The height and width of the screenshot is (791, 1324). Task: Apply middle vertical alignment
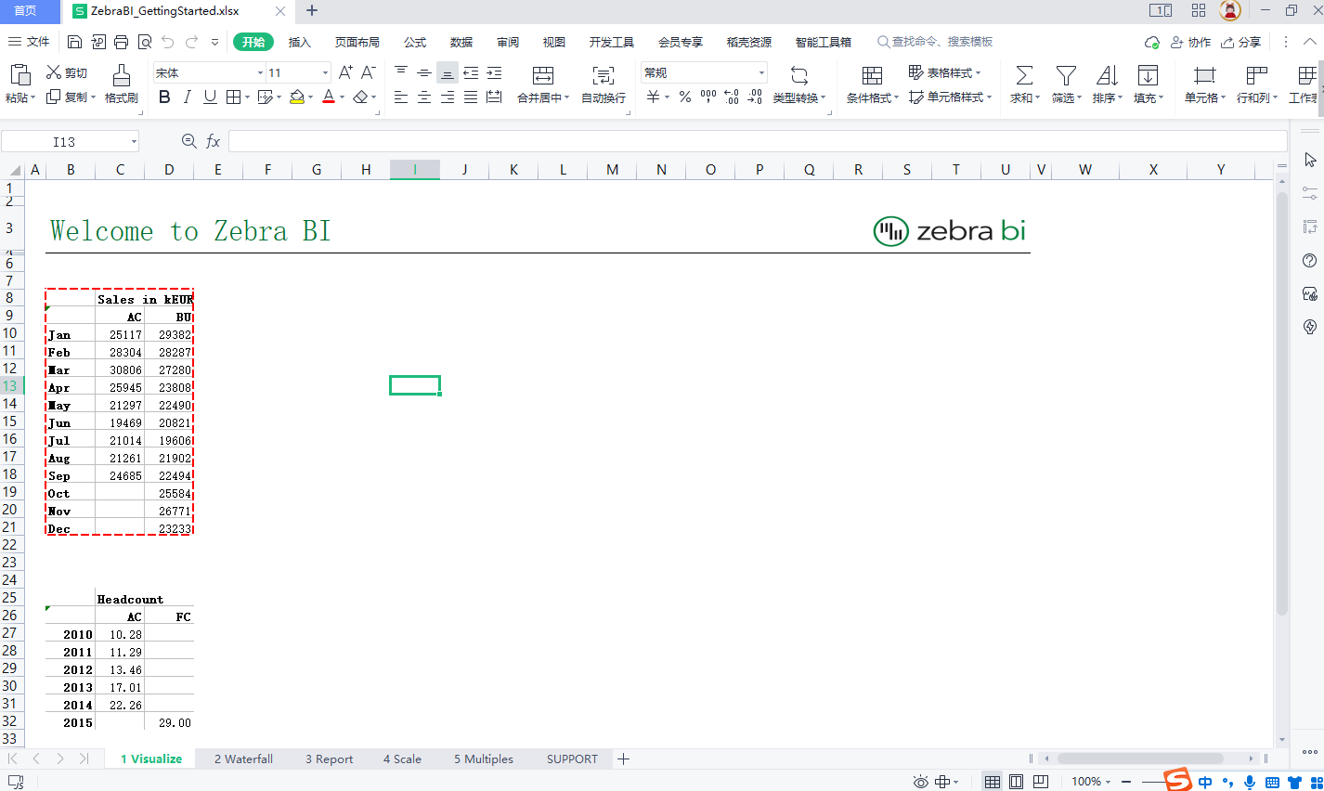coord(424,72)
